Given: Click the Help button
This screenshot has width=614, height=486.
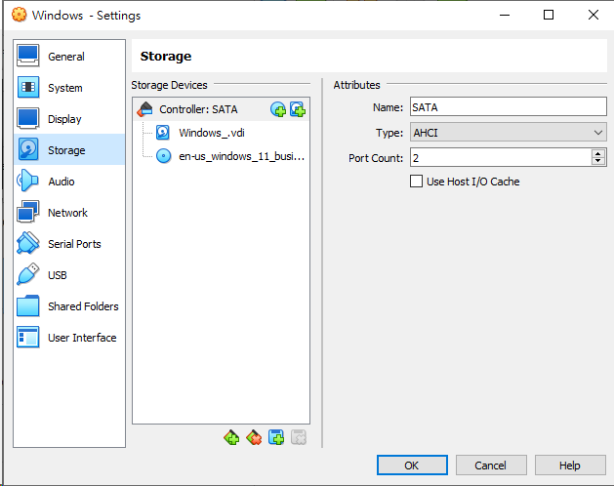Looking at the screenshot, I should 569,466.
